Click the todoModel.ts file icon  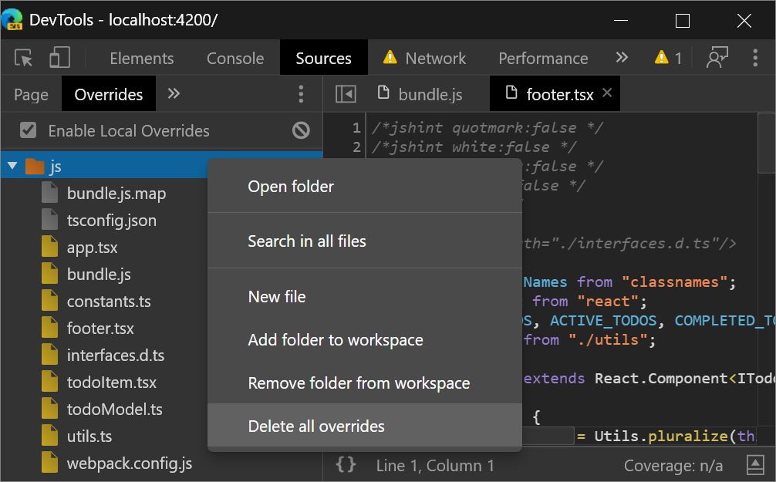[49, 409]
